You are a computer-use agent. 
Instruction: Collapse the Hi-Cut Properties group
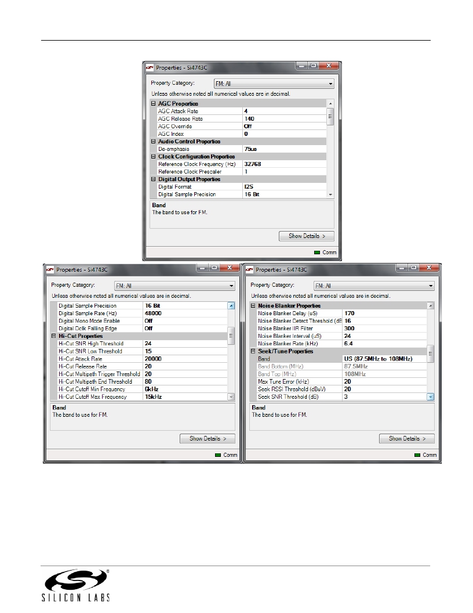tap(53, 336)
